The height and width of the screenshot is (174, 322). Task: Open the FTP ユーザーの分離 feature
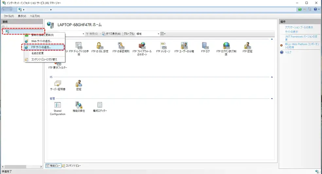pyautogui.click(x=184, y=46)
